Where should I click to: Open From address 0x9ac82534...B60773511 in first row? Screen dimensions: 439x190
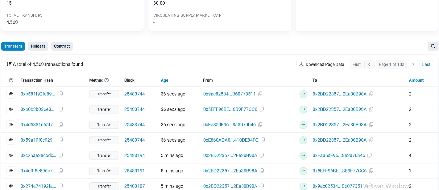tap(229, 94)
